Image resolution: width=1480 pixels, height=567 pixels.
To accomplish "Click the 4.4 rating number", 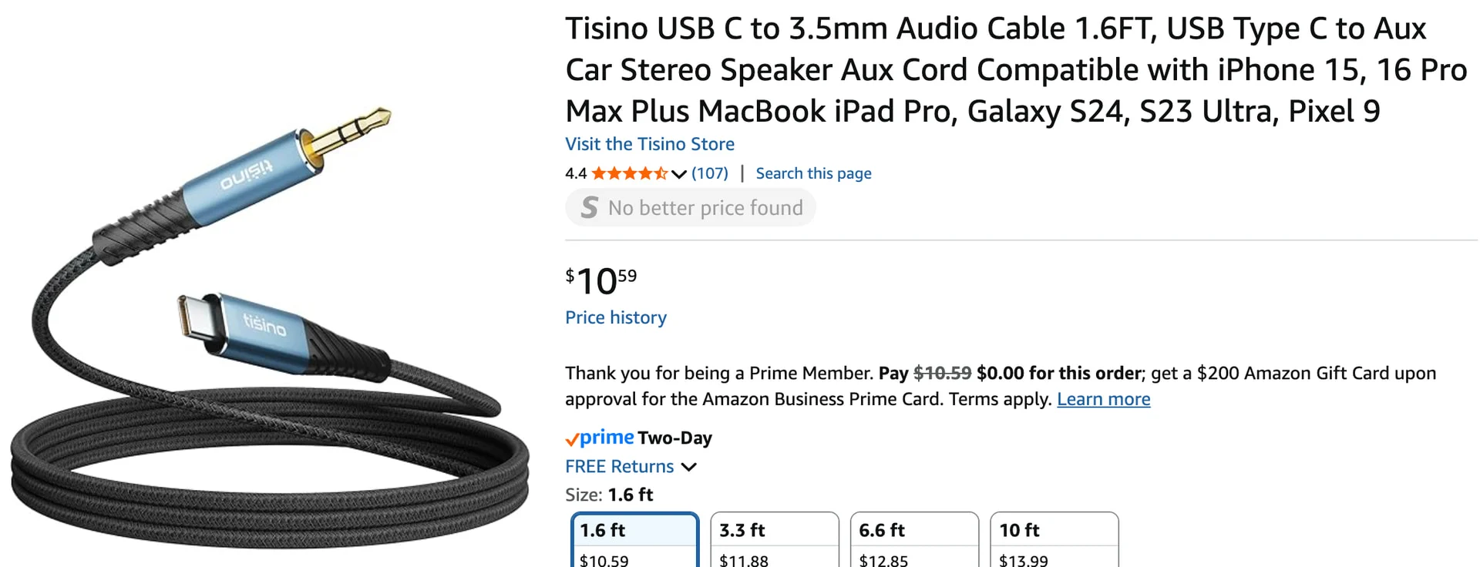I will click(x=576, y=173).
